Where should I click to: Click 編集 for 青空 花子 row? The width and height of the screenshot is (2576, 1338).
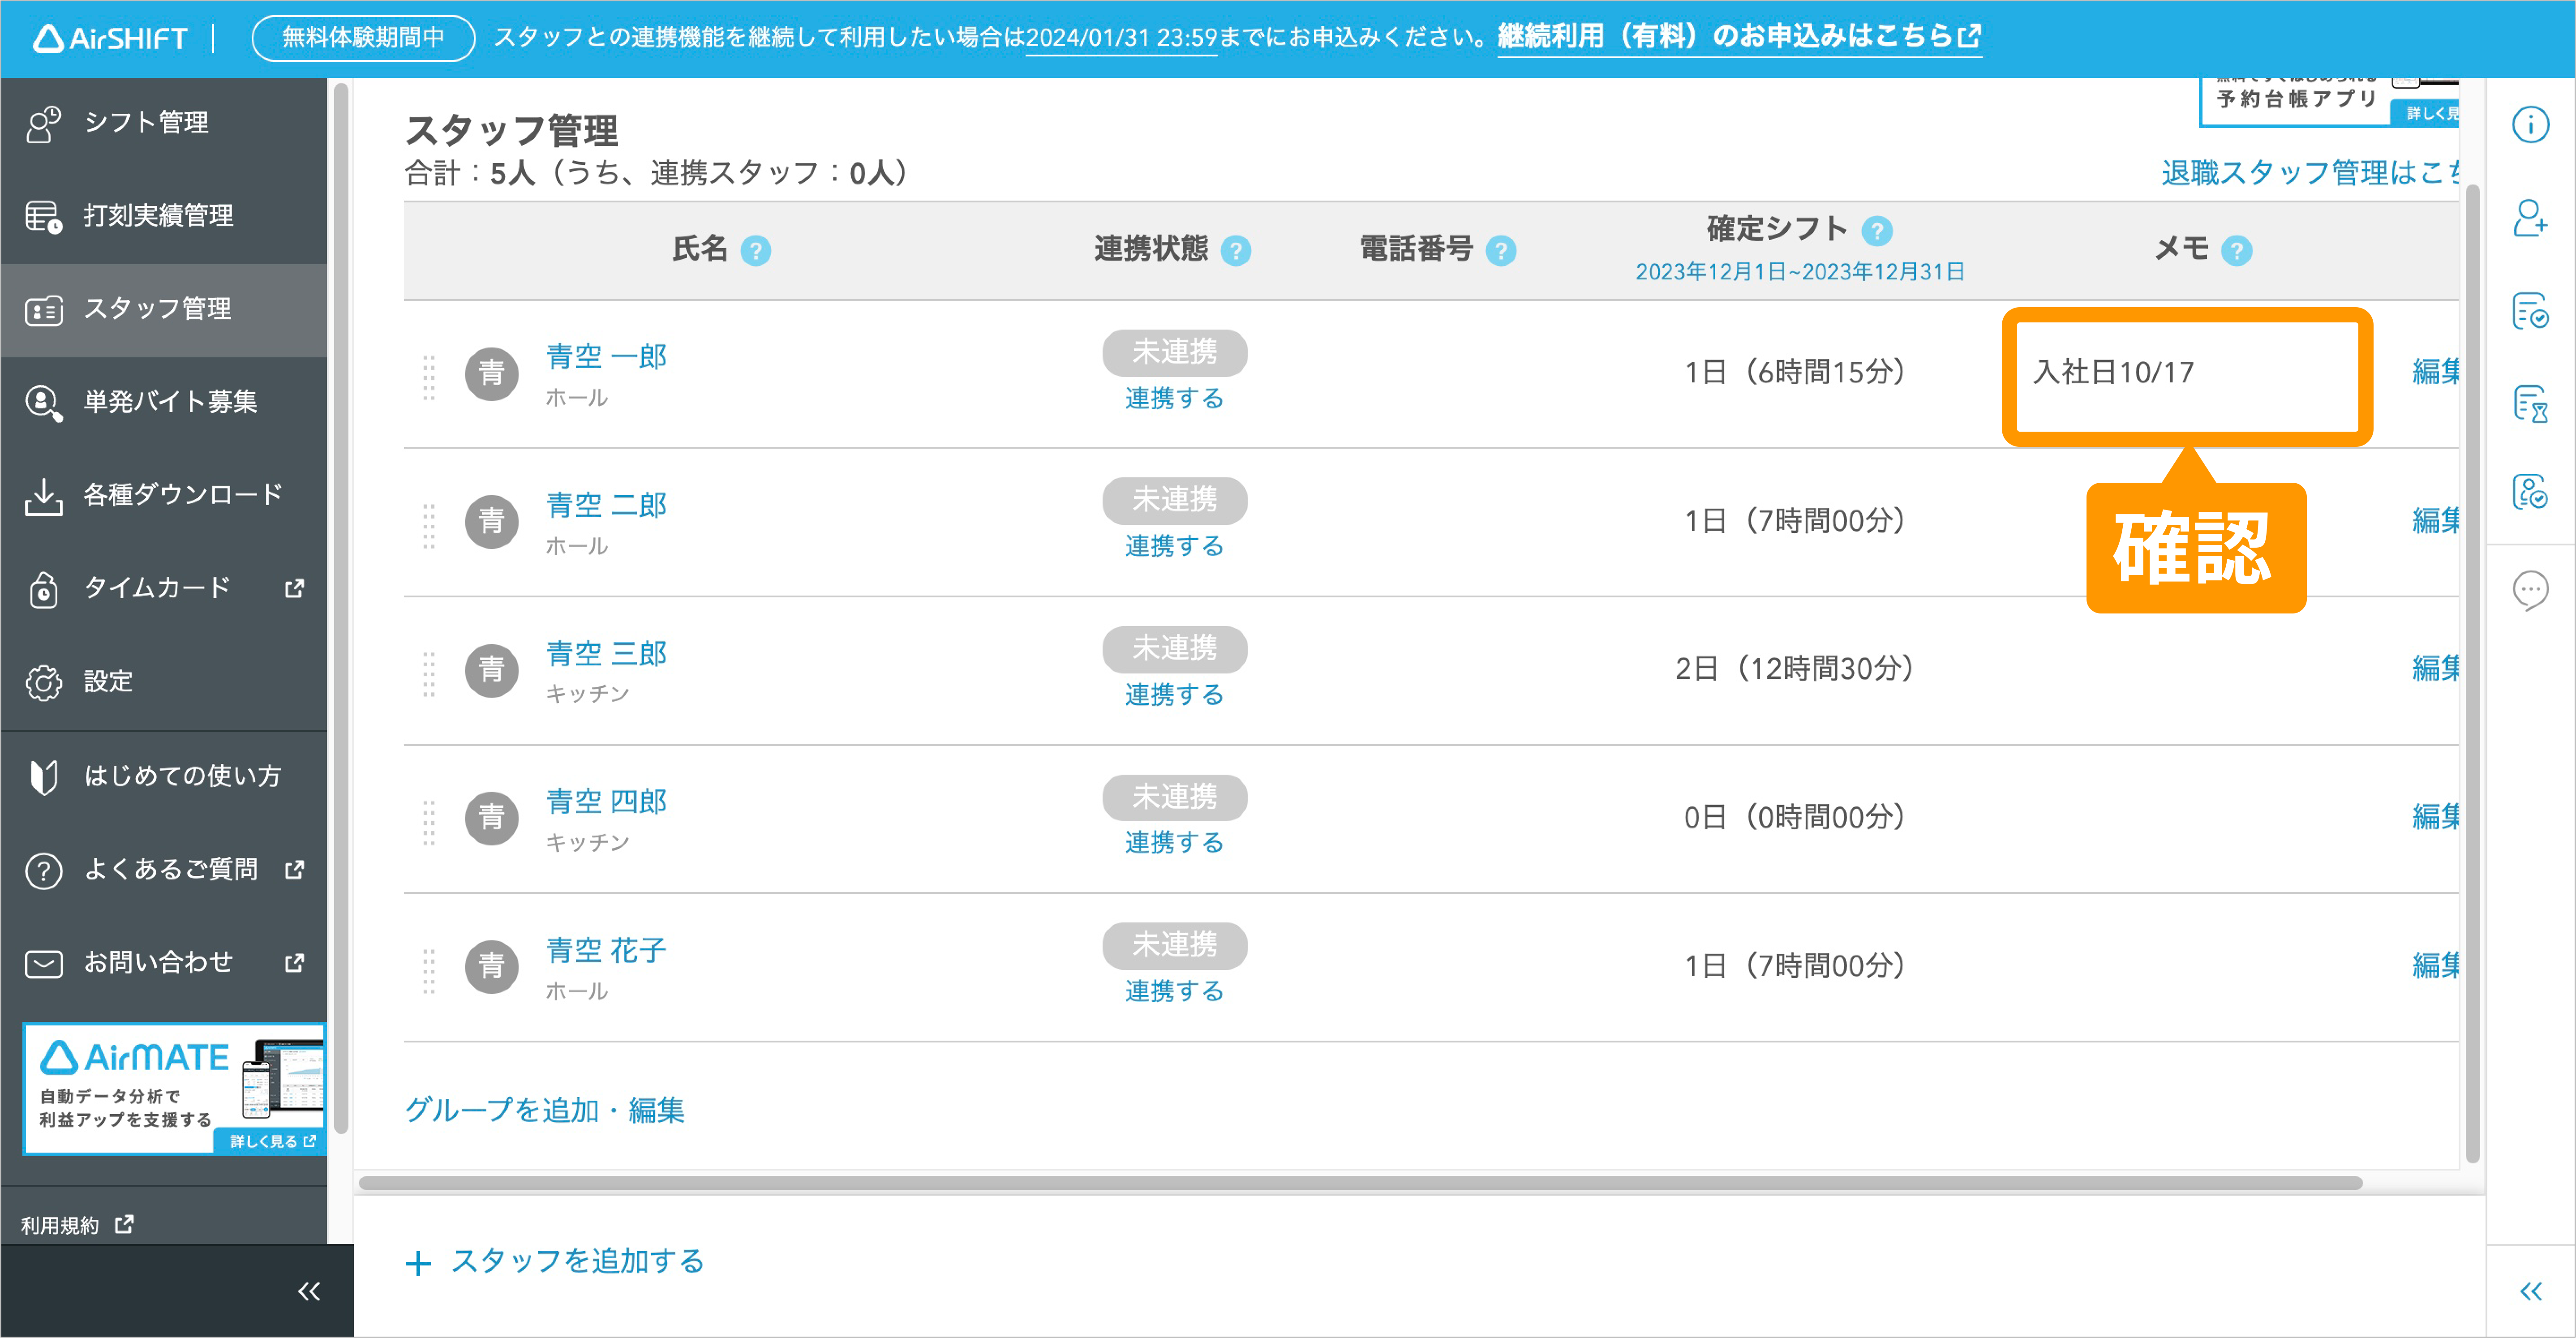(x=2435, y=965)
